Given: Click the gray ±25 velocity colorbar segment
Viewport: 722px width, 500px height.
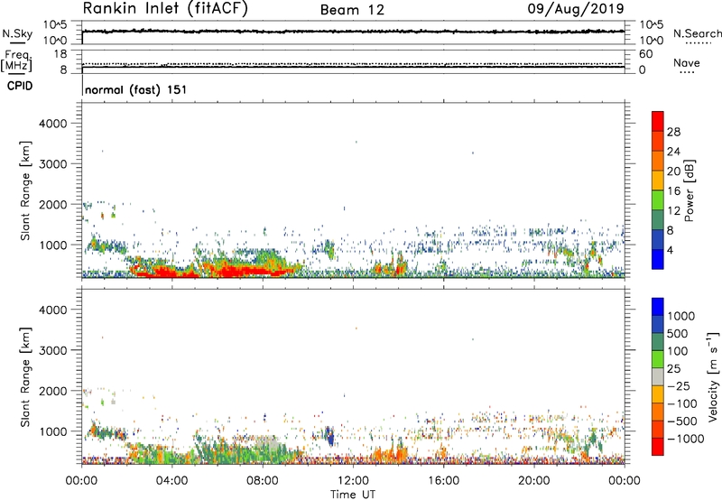Looking at the screenshot, I should (x=658, y=377).
